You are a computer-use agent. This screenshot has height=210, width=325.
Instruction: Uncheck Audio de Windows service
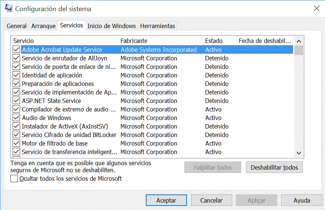16,117
